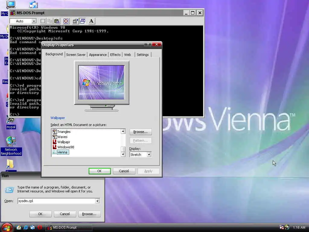Click the wallpaper list scrollbar thumb

[x=123, y=149]
